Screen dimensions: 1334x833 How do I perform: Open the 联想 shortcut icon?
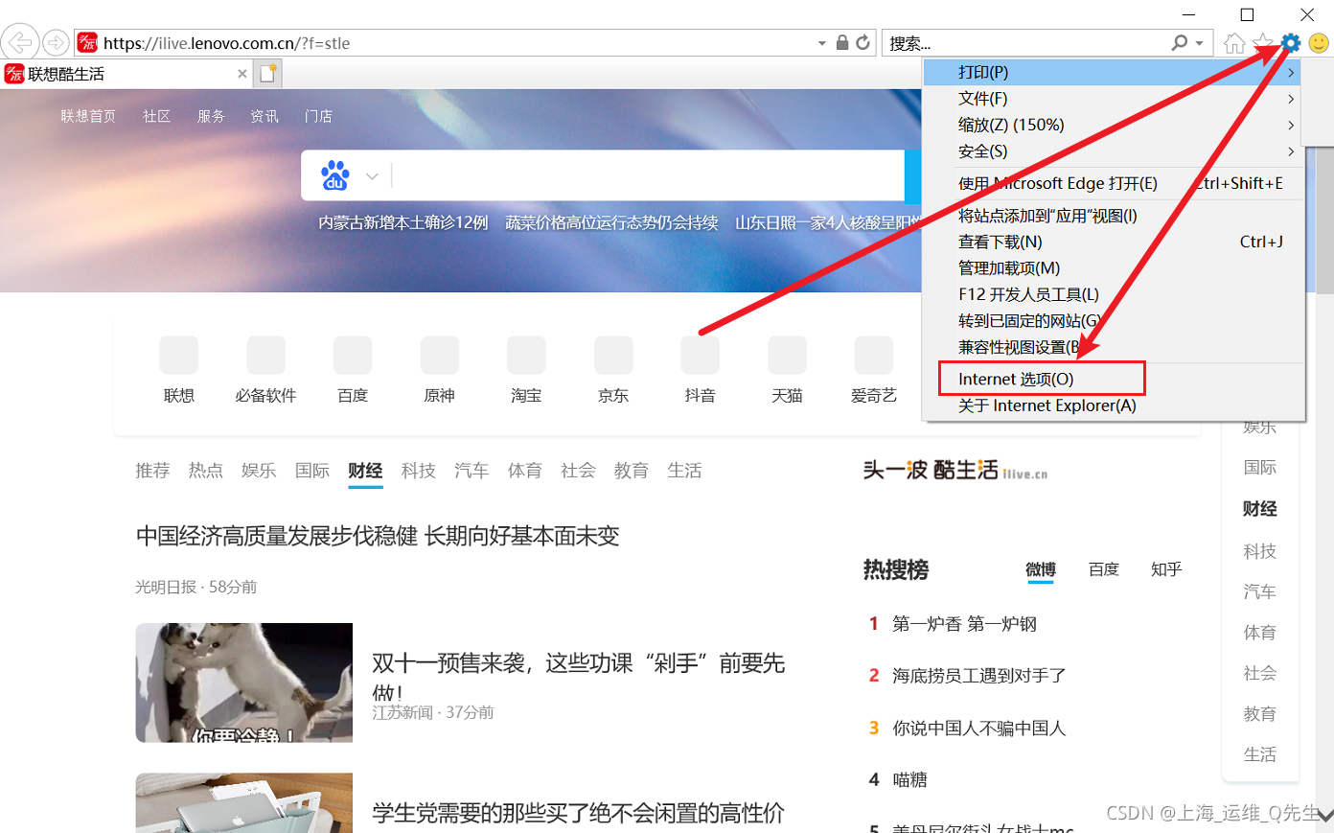click(179, 355)
